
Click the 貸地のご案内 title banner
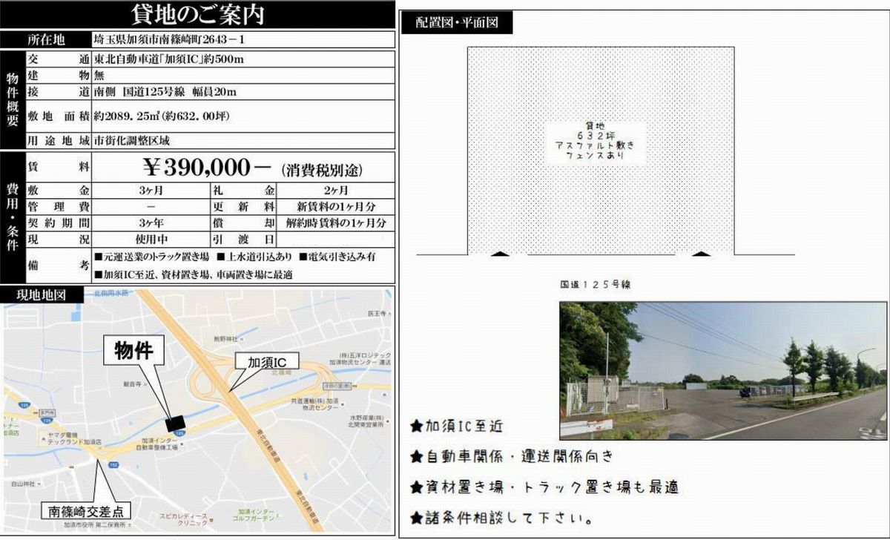tap(197, 15)
